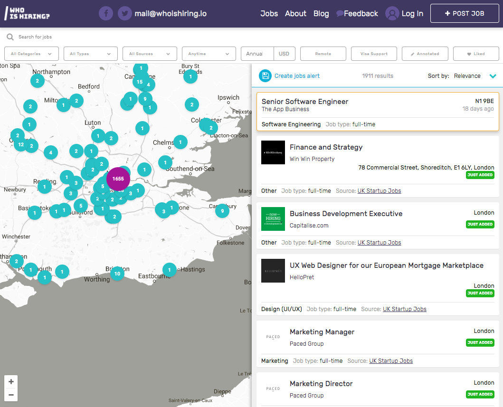
Task: Zoom out on the map
Action: [11, 395]
